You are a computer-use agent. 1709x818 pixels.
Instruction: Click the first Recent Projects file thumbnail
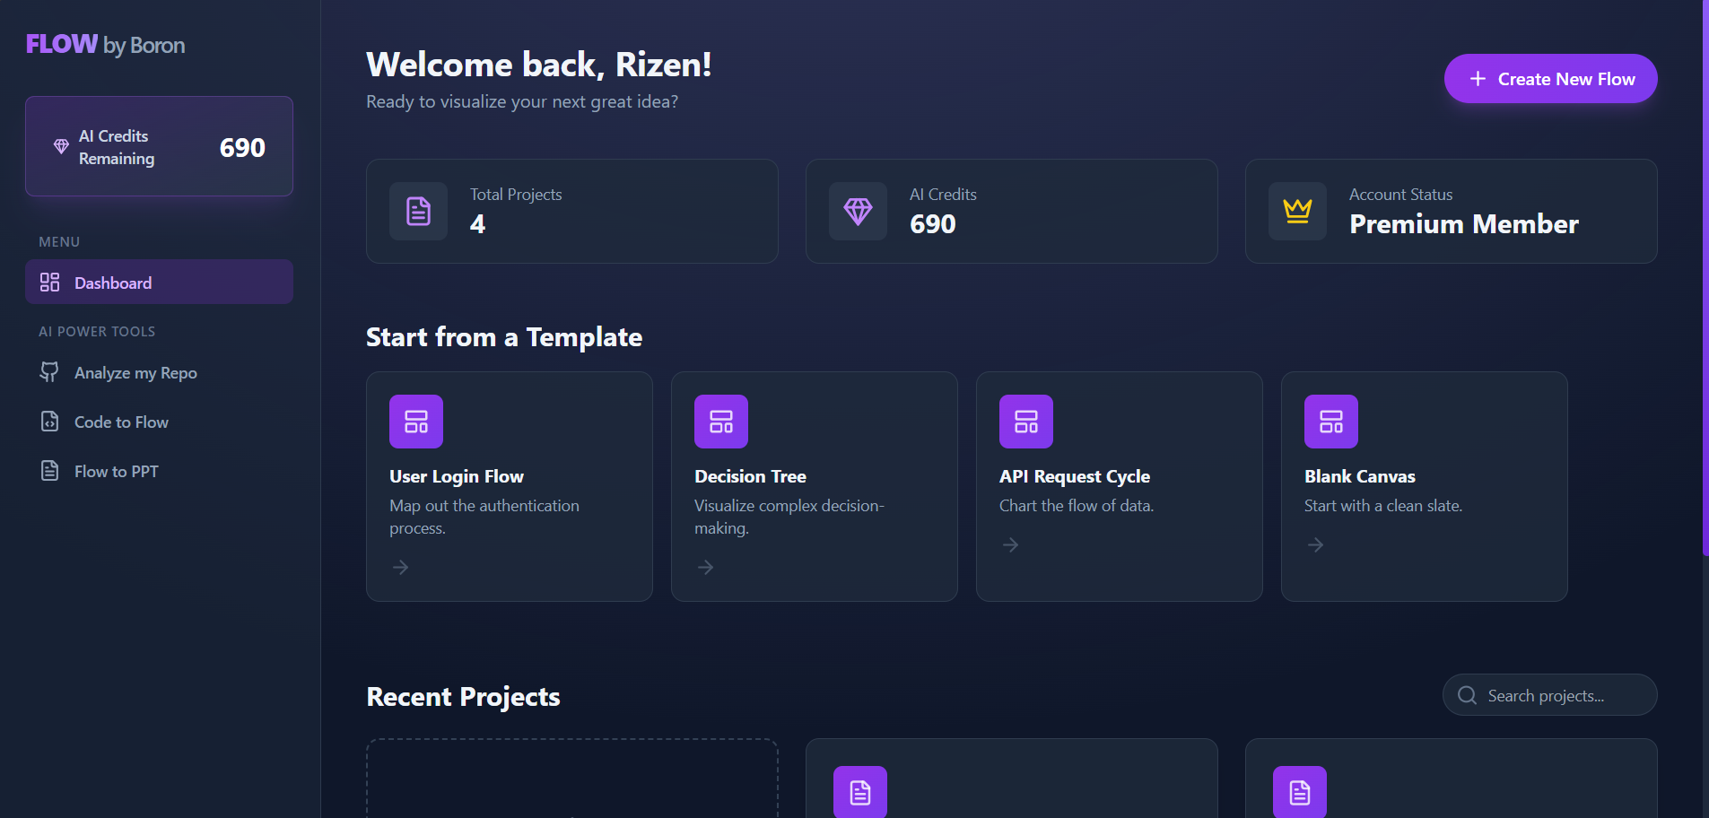tap(859, 792)
